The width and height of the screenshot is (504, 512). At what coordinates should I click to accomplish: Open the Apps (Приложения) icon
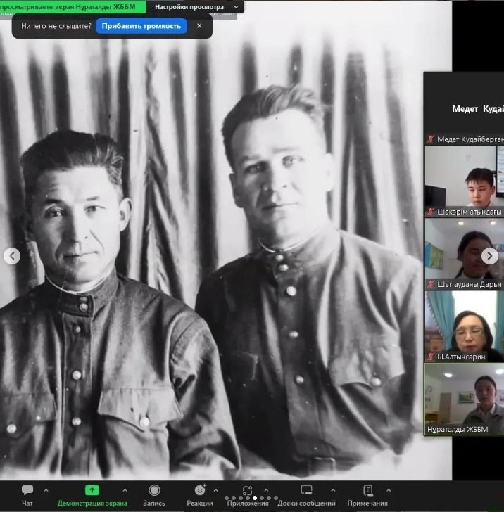tap(248, 490)
